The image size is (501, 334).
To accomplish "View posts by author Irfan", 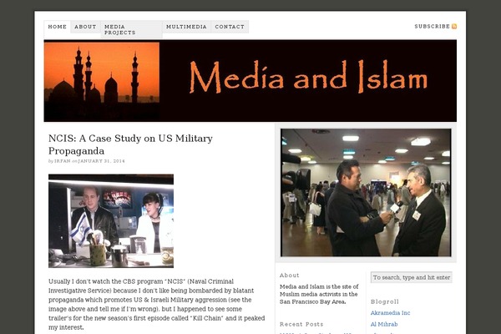I will tap(63, 161).
